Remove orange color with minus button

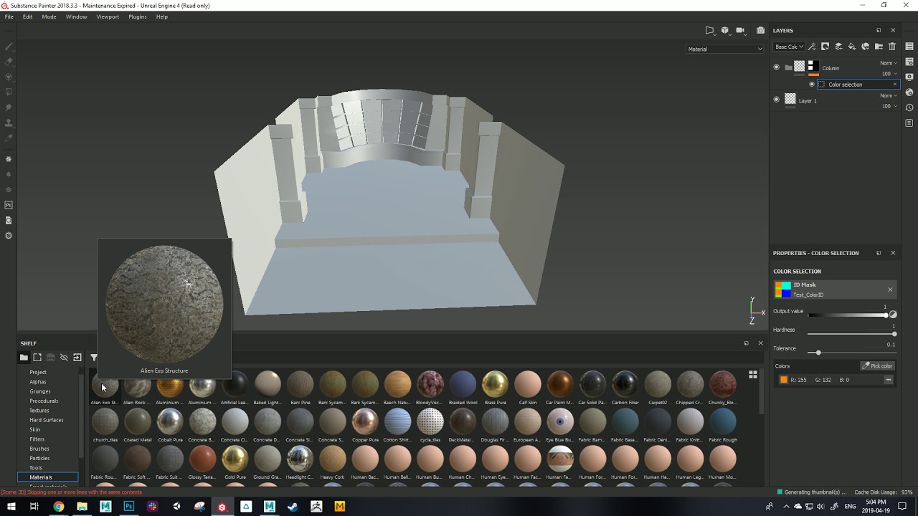point(889,380)
